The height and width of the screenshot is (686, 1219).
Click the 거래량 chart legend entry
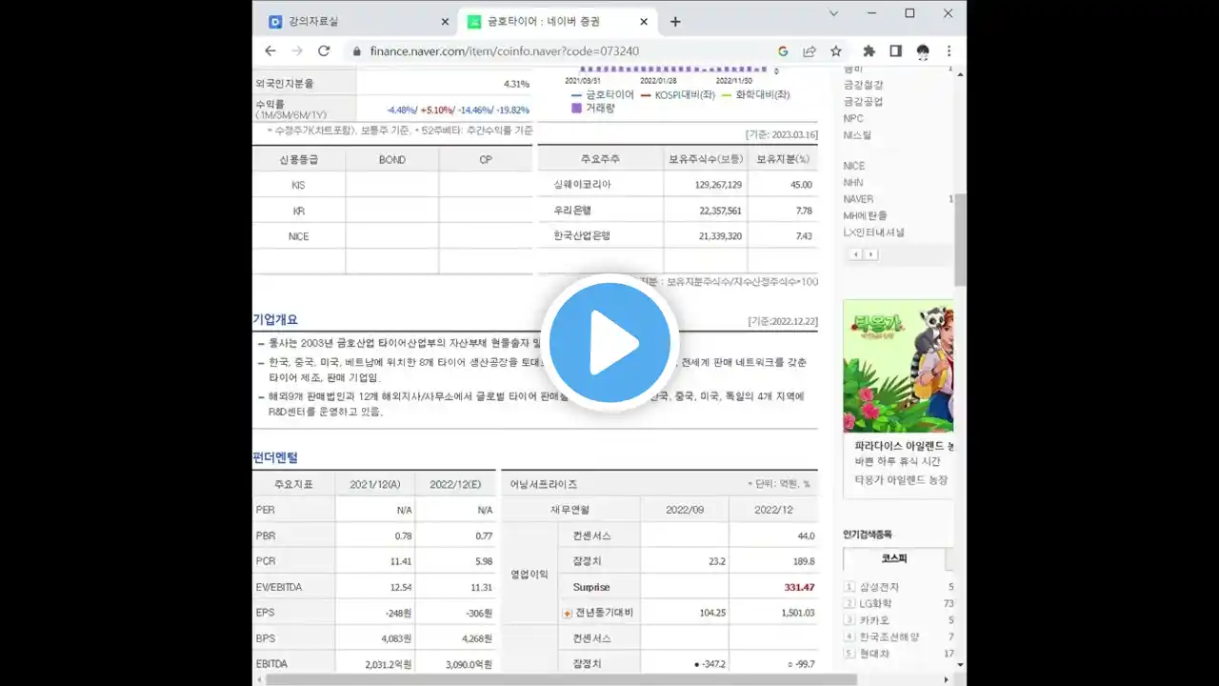pos(592,109)
